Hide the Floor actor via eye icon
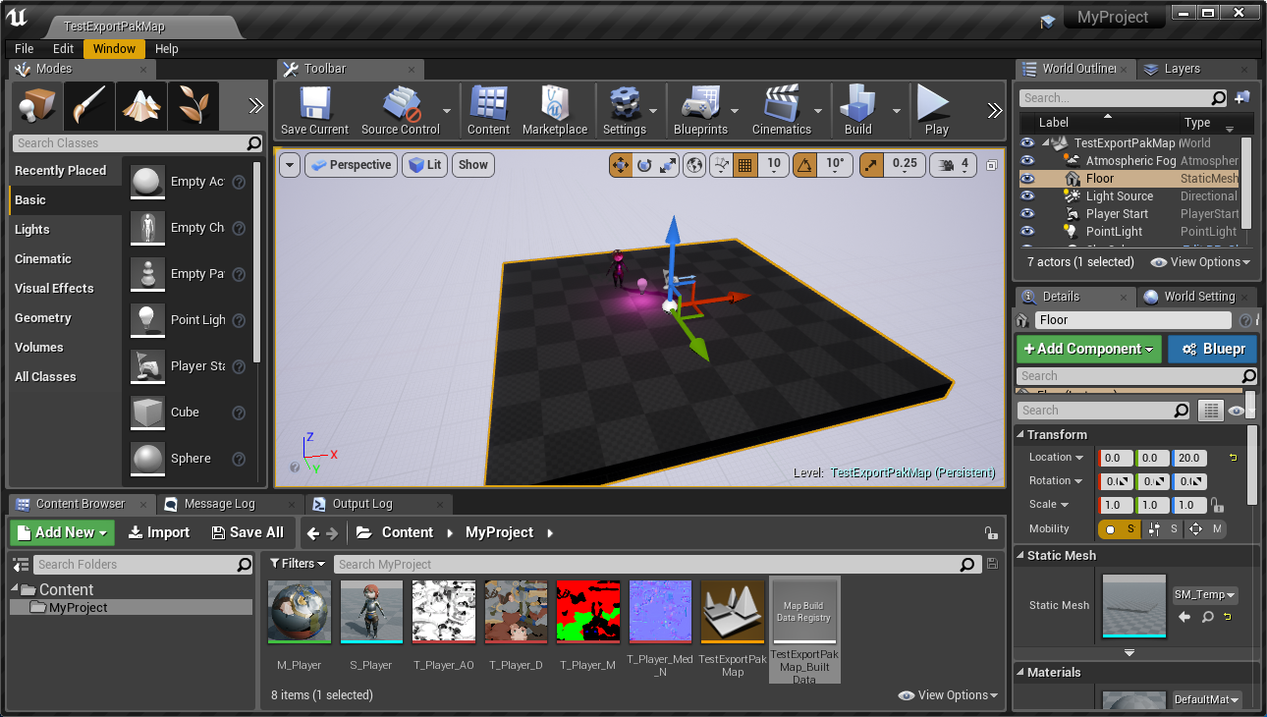 pos(1027,179)
